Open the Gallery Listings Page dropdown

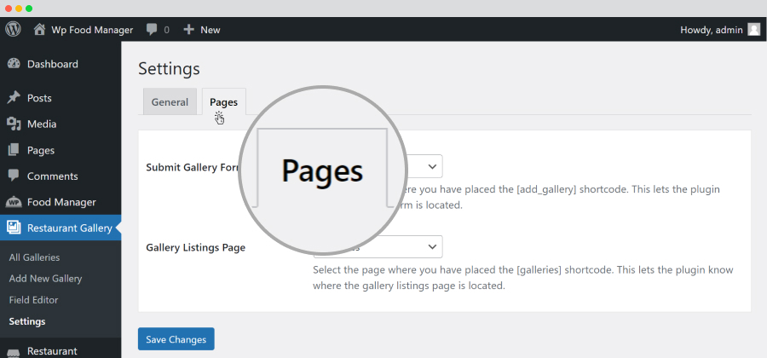(378, 246)
